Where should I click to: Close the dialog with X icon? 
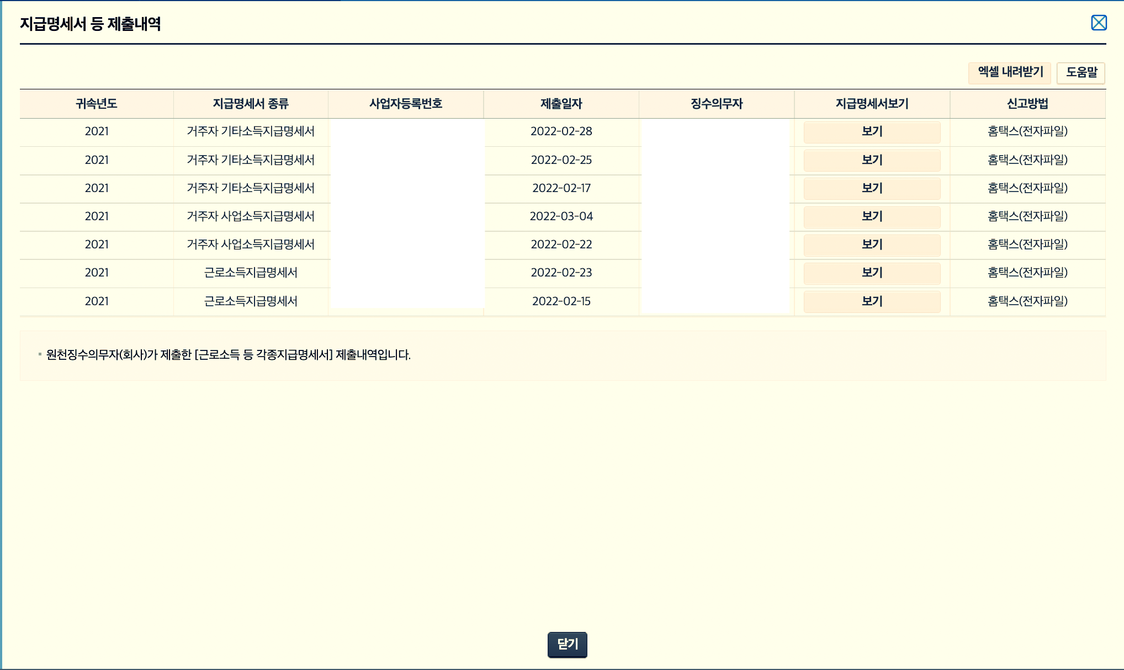(x=1099, y=23)
